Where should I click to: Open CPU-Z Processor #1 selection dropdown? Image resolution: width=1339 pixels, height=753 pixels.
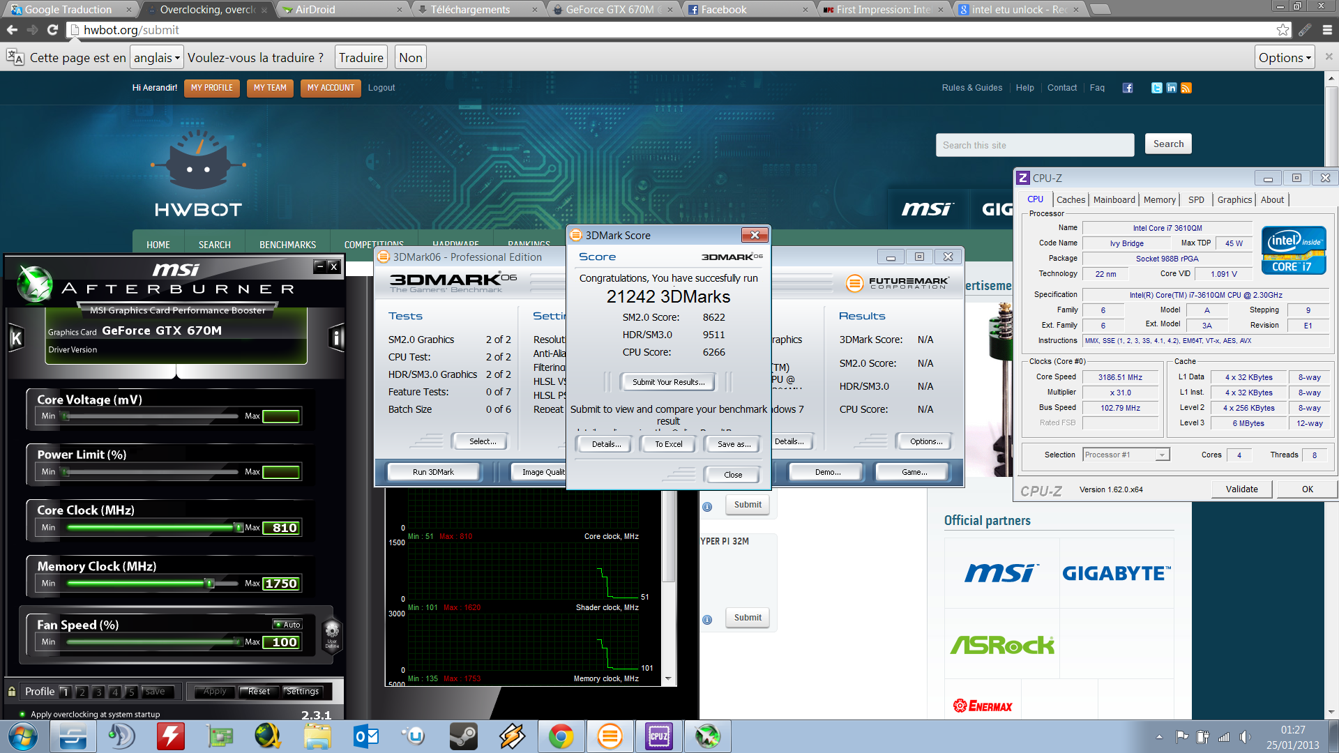coord(1126,455)
